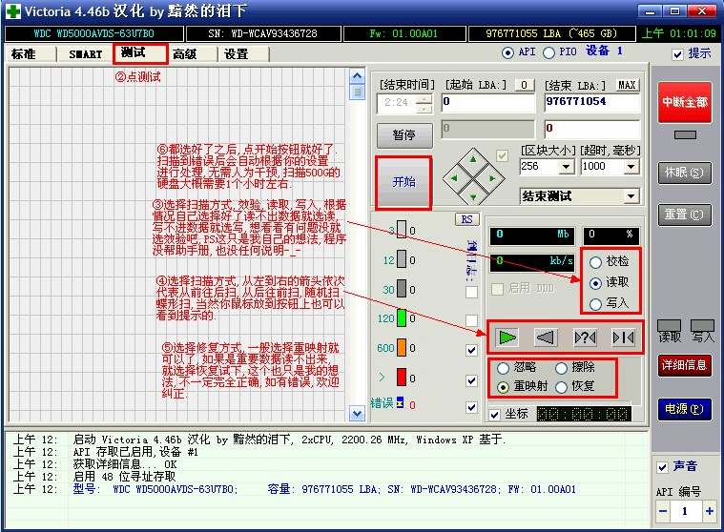724x532 pixels.
Task: Click the small indicator under 中断全部
Action: 685,134
